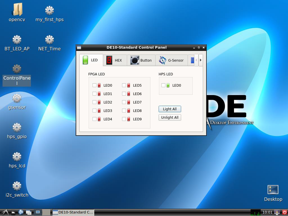This screenshot has height=216, width=288.
Task: Click the red LED4 indicator icon
Action: coord(99,119)
